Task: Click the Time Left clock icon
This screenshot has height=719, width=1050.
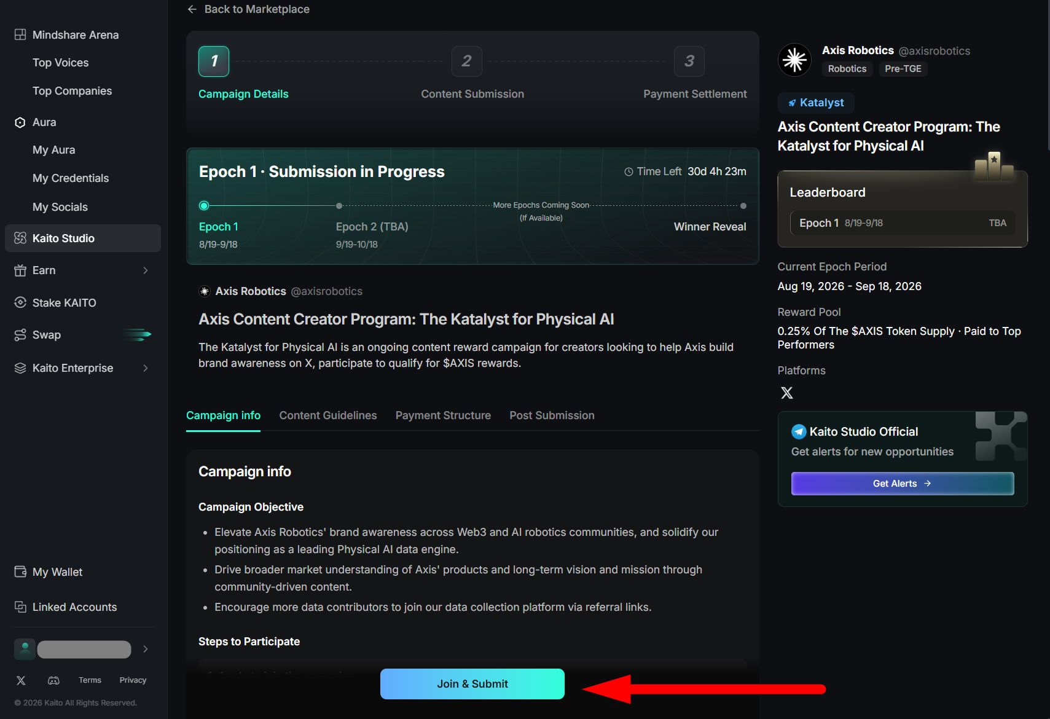Action: (x=629, y=172)
